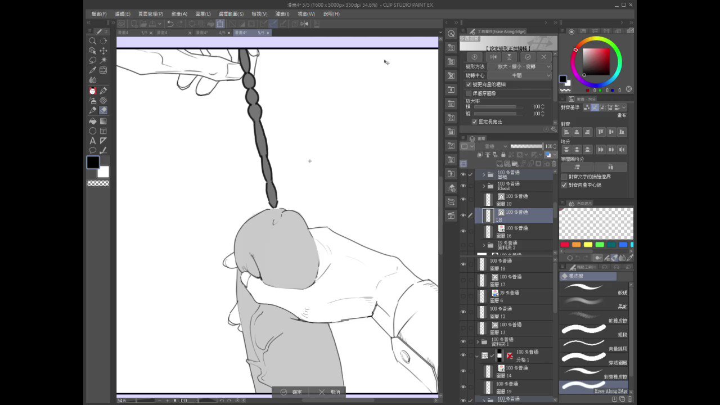Toggle 變更向量的粗細 checkbox
This screenshot has height=405, width=720.
(x=469, y=84)
